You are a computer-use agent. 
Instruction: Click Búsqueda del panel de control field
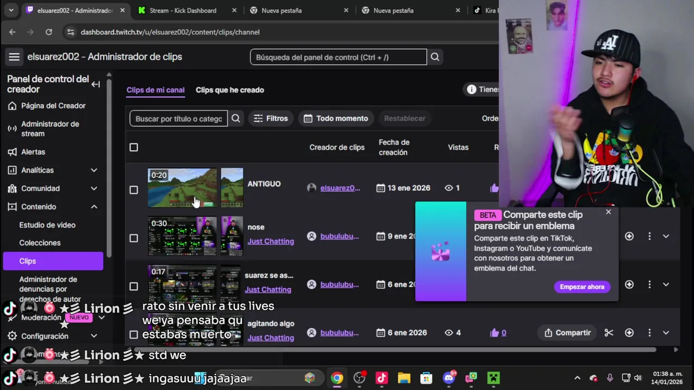[x=338, y=57]
